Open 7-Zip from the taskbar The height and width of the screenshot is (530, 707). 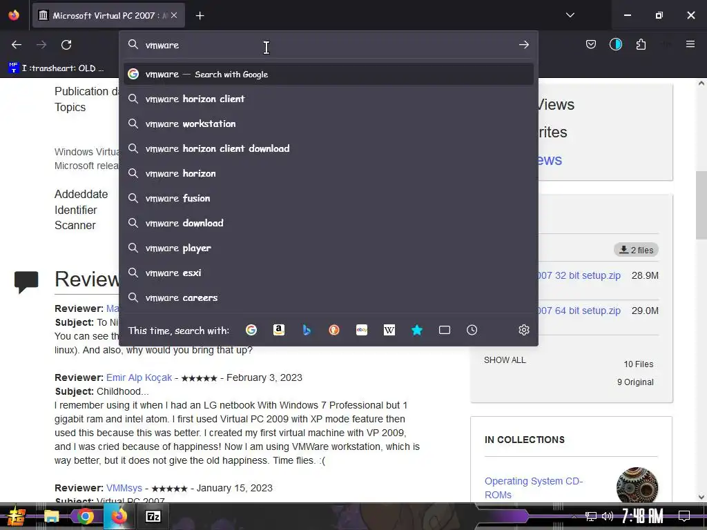[x=153, y=516]
